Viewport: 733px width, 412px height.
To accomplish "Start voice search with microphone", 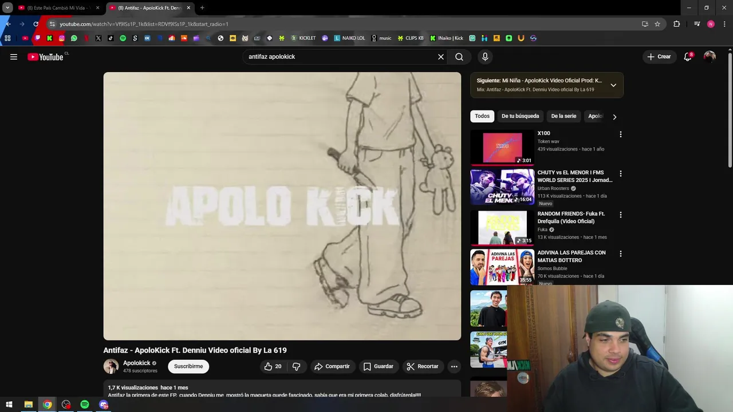I will pyautogui.click(x=485, y=57).
